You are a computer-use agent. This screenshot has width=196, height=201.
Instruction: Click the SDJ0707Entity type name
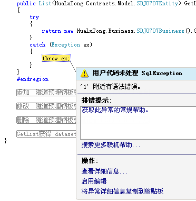coord(157,3)
